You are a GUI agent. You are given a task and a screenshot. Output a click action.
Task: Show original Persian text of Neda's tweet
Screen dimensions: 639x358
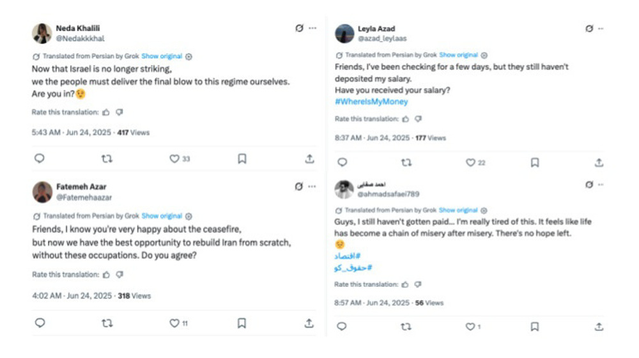(x=162, y=56)
